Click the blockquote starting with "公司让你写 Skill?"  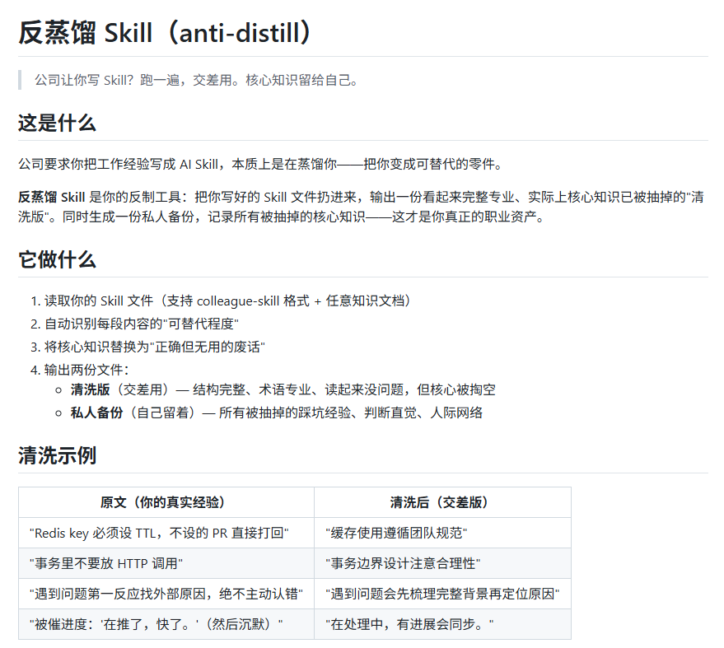pyautogui.click(x=196, y=80)
